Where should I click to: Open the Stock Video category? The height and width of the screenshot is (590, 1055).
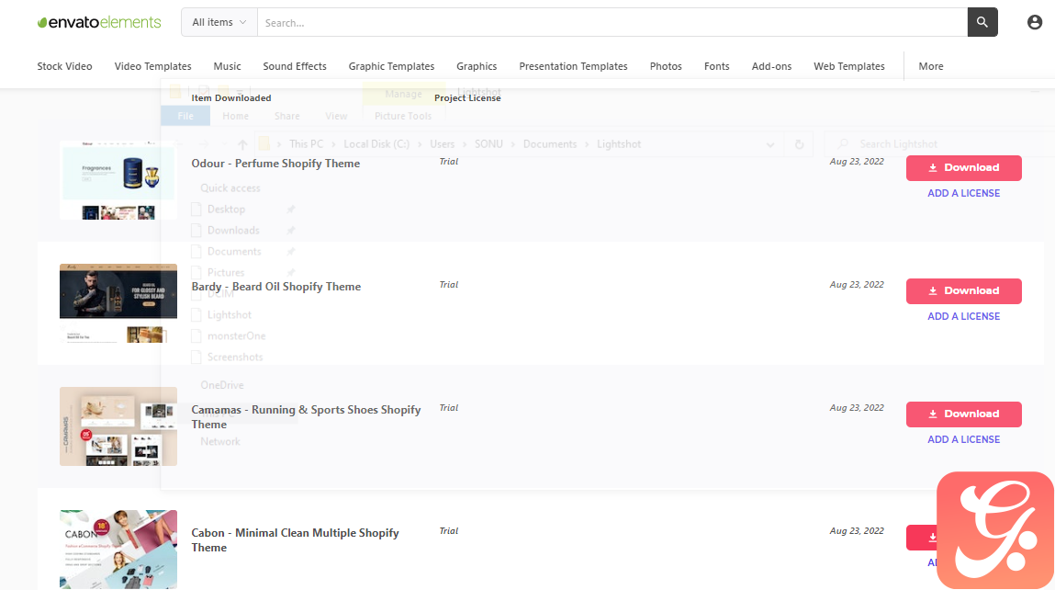point(64,66)
